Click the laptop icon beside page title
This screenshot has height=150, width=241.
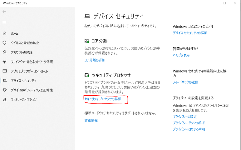(87, 16)
